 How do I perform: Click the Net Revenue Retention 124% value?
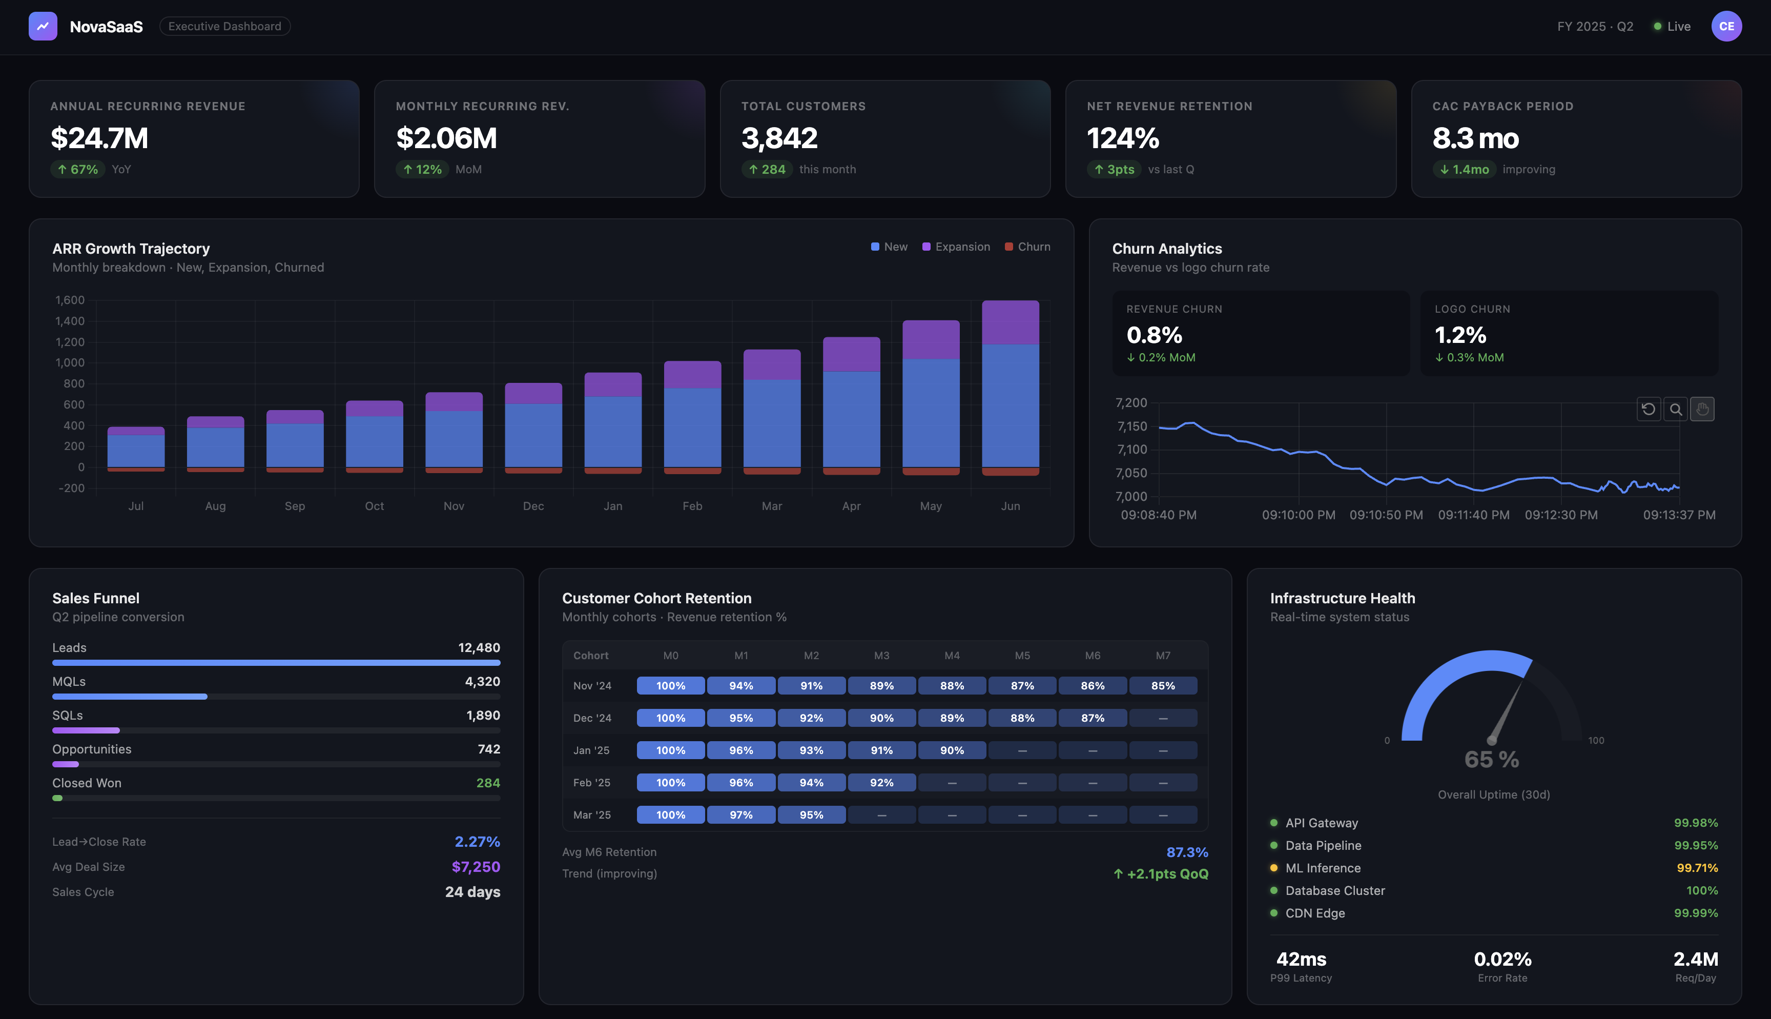point(1123,138)
